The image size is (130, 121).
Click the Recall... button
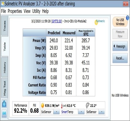click(x=120, y=58)
